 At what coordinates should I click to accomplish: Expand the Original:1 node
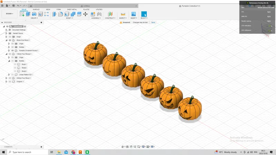coord(6,82)
